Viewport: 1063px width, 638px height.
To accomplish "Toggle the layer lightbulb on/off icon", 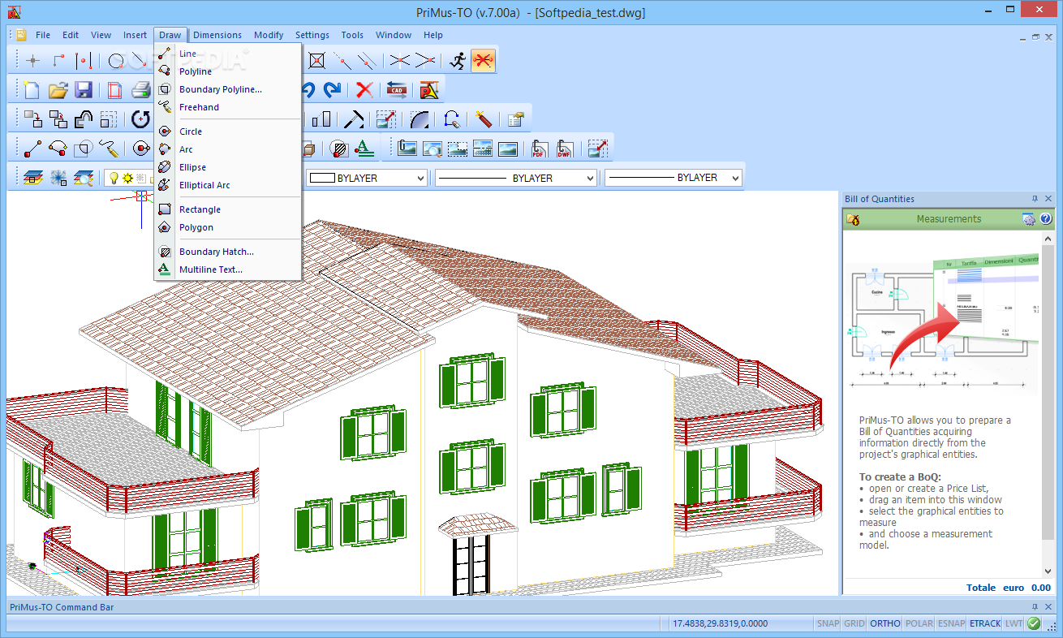I will click(x=114, y=178).
